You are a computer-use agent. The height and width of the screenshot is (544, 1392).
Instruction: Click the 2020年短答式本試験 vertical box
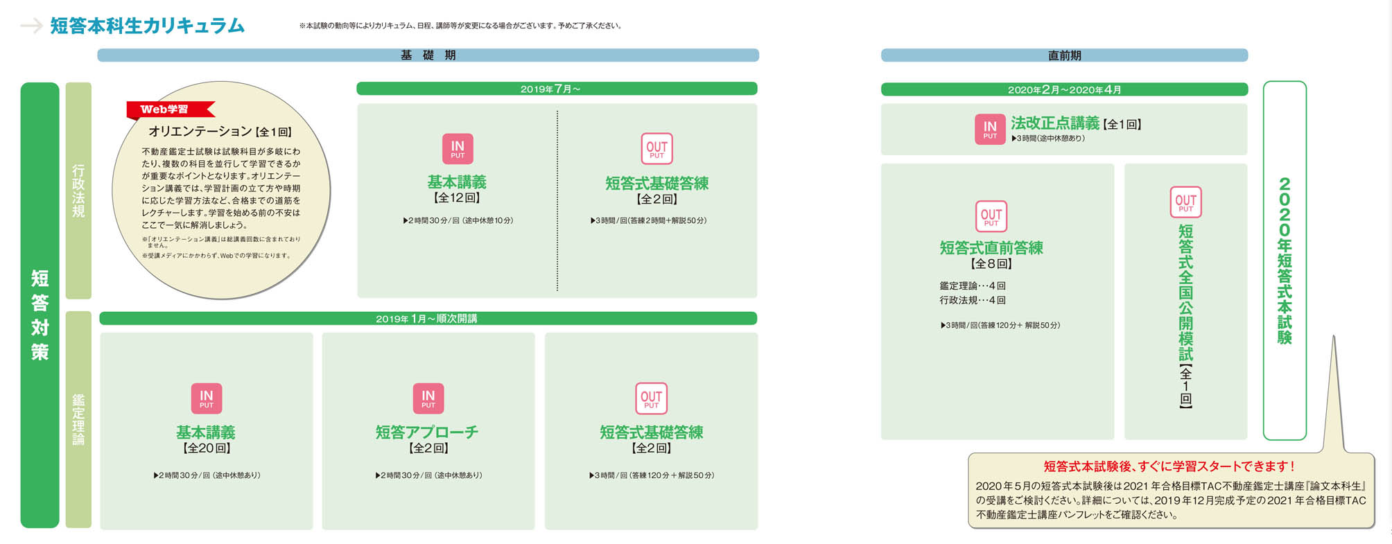(1285, 261)
